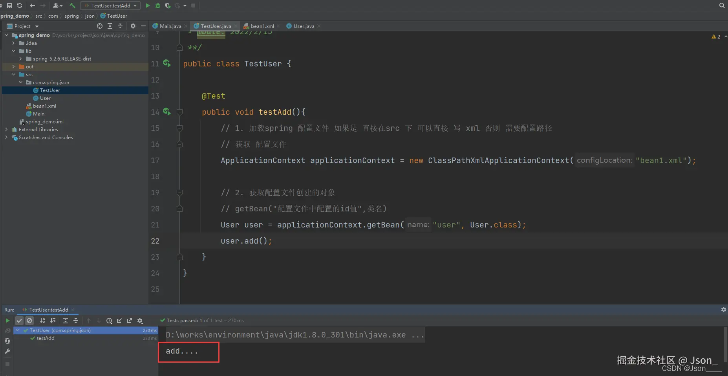Screen dimensions: 728x376
Task: Open Search Everywhere with the magnifier icon
Action: [722, 6]
